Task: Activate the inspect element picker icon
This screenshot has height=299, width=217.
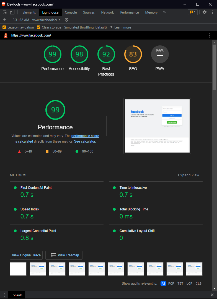Action: click(5, 12)
